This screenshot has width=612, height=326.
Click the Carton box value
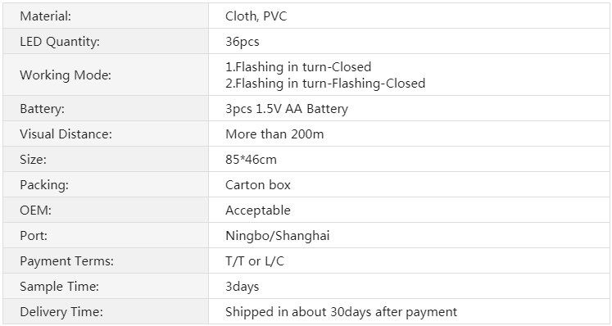click(x=258, y=184)
